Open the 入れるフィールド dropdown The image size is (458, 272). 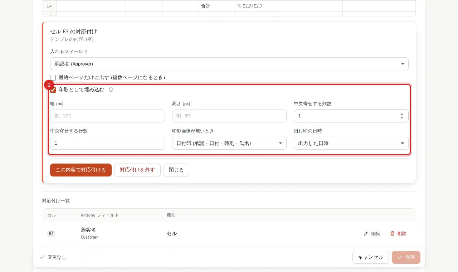pyautogui.click(x=229, y=64)
